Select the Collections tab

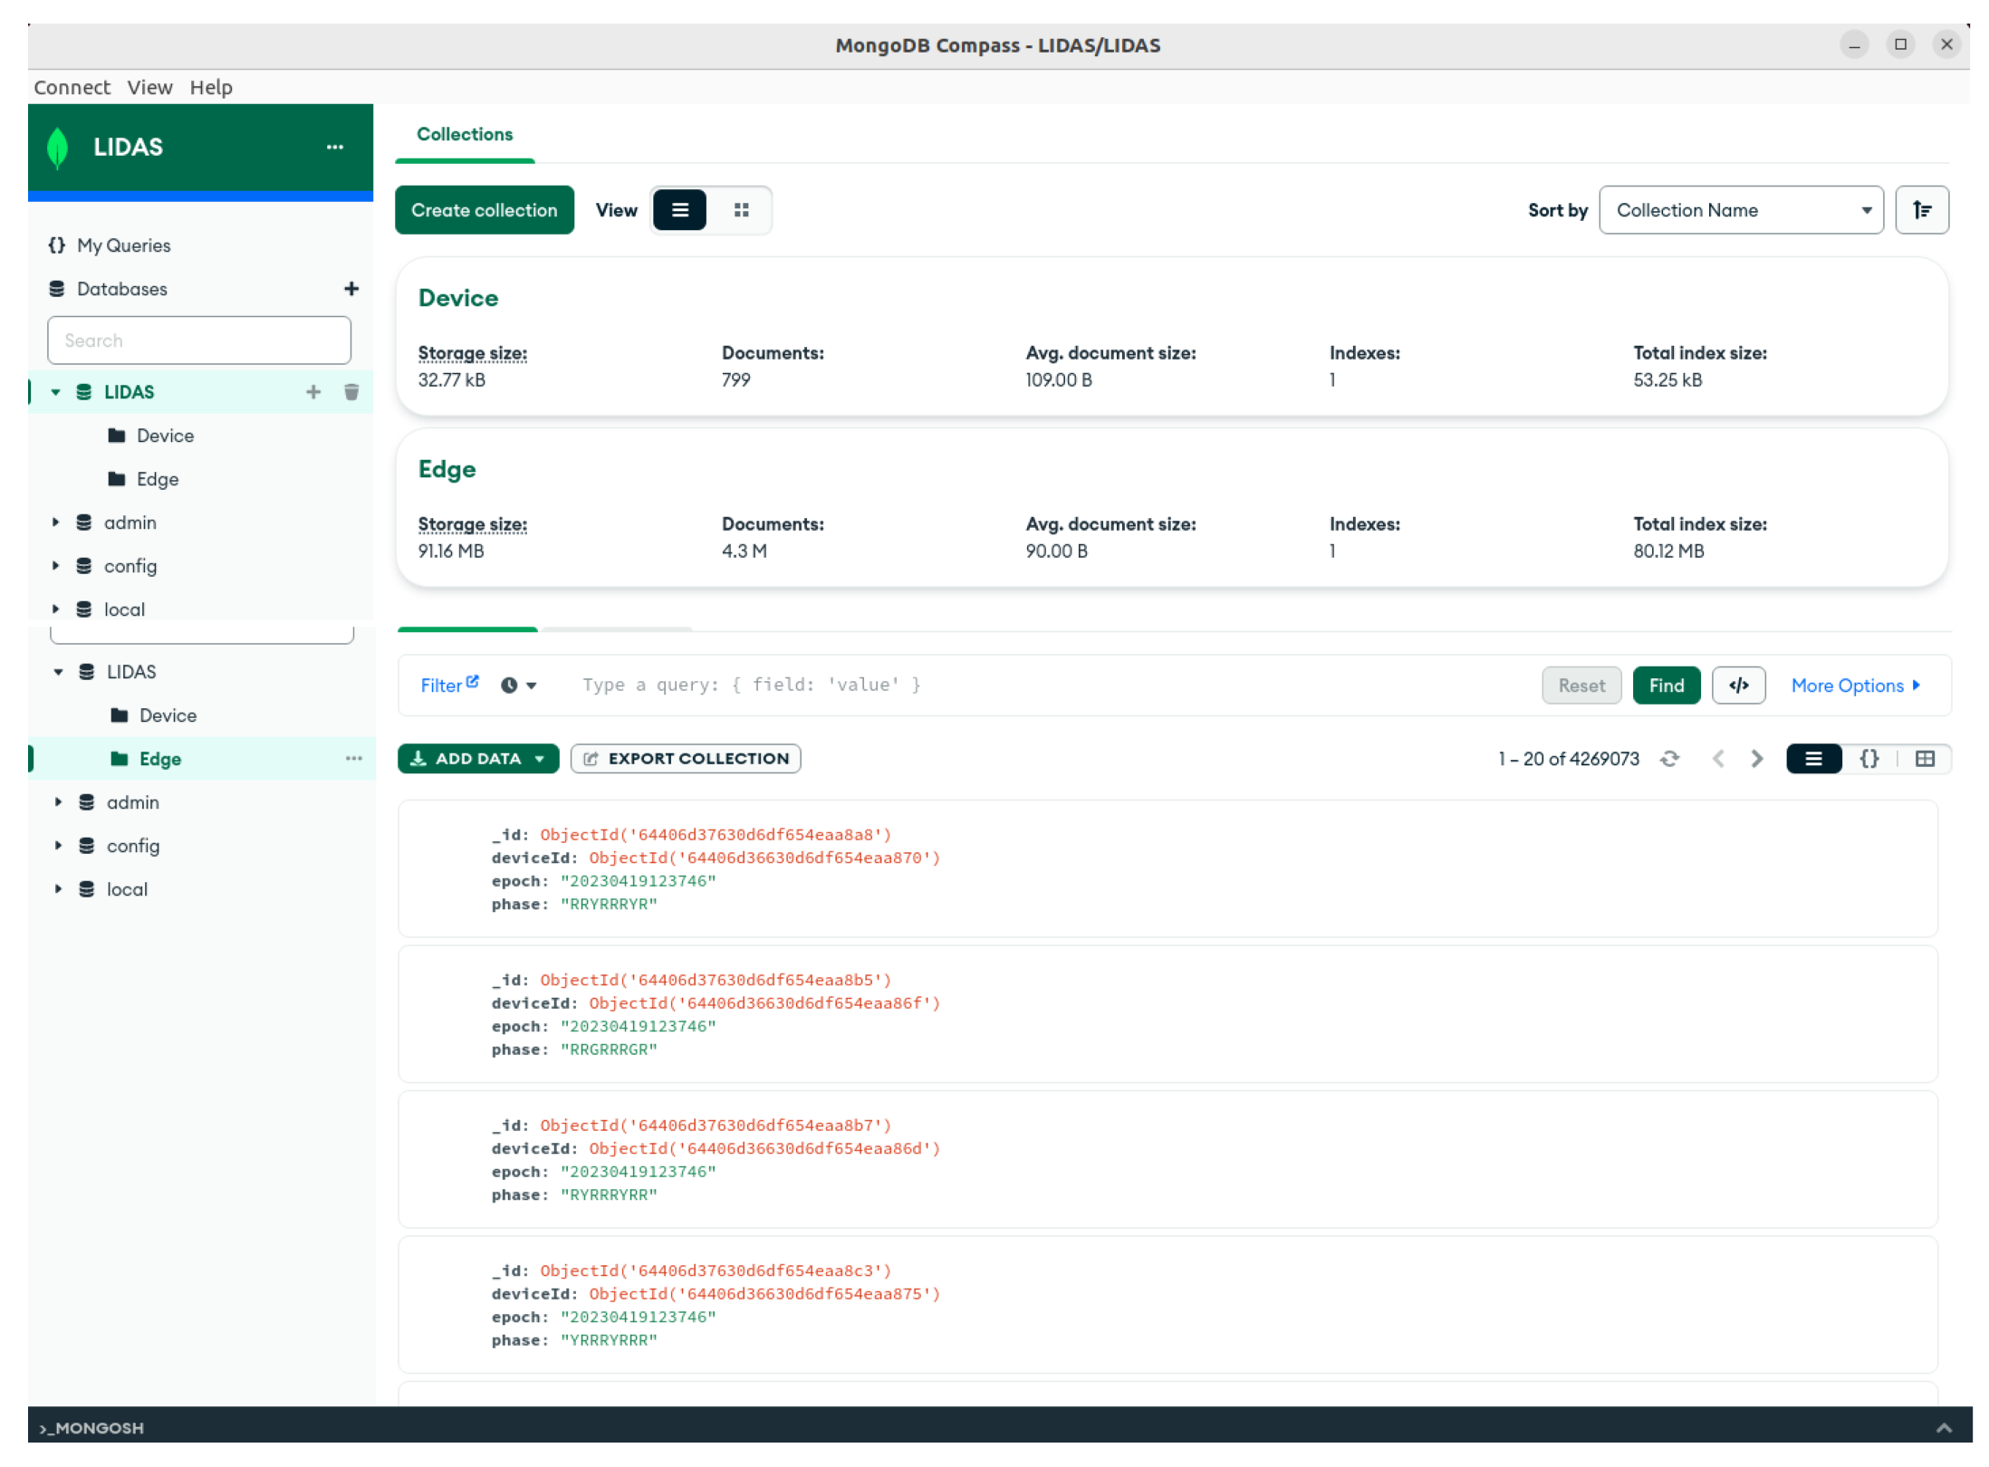pyautogui.click(x=464, y=134)
